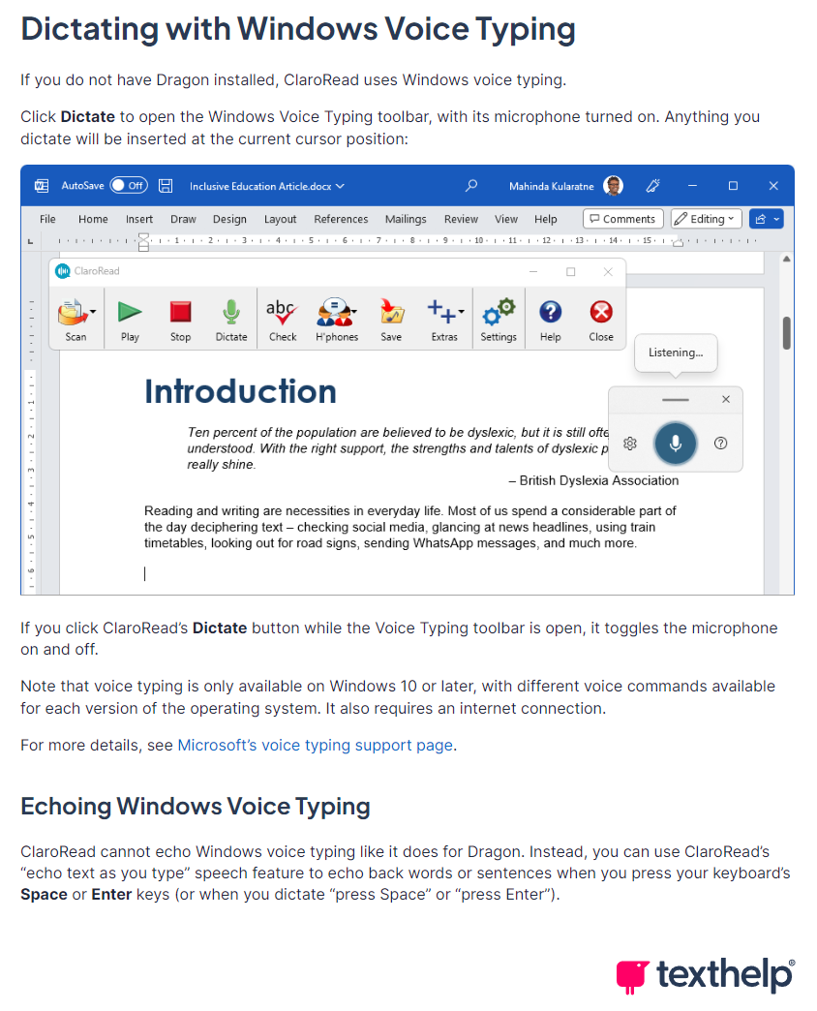Image resolution: width=817 pixels, height=1011 pixels.
Task: Open the Scan dropdown arrow
Action: [94, 312]
